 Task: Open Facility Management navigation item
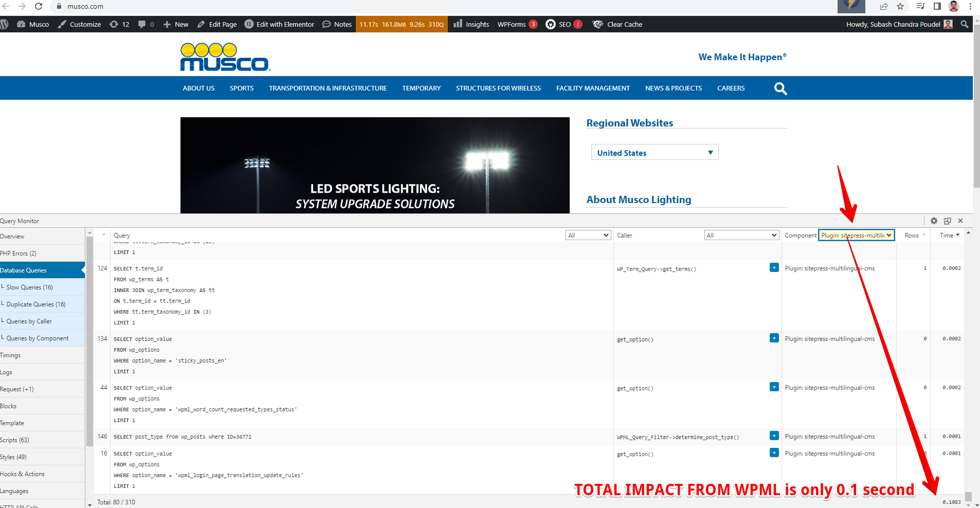[x=593, y=88]
